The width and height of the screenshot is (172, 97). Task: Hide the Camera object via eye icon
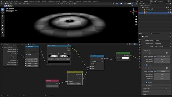tap(169, 9)
